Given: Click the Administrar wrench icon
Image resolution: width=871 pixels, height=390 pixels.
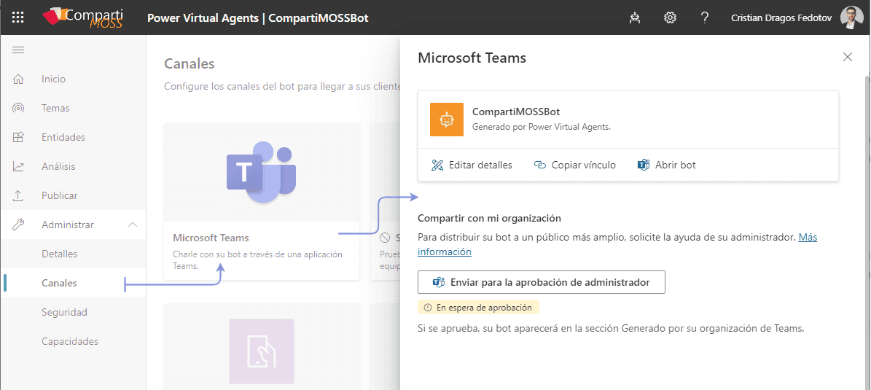Looking at the screenshot, I should (18, 225).
